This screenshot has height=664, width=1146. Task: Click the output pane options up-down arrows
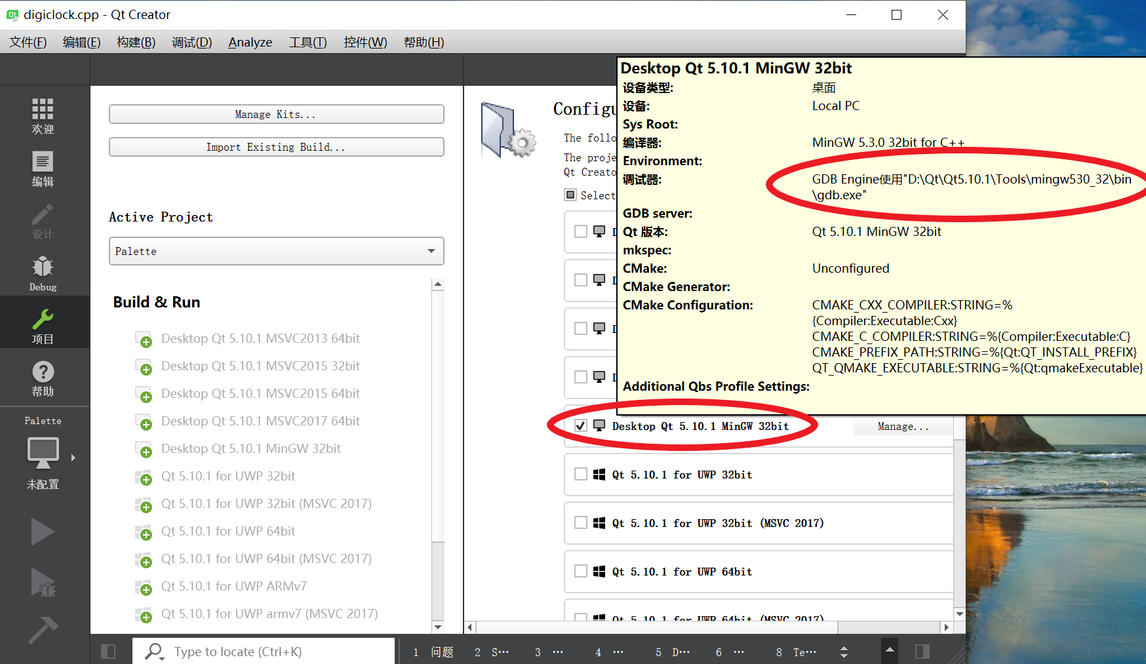coord(844,652)
